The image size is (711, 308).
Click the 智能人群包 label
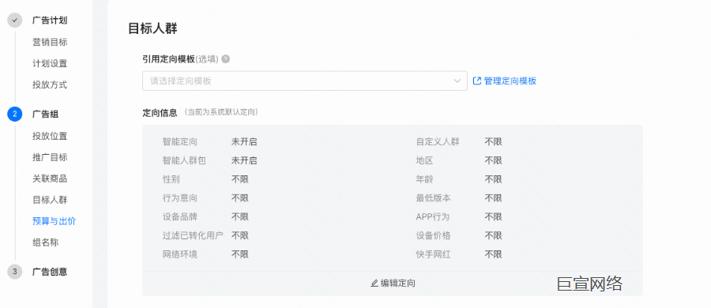coord(184,160)
